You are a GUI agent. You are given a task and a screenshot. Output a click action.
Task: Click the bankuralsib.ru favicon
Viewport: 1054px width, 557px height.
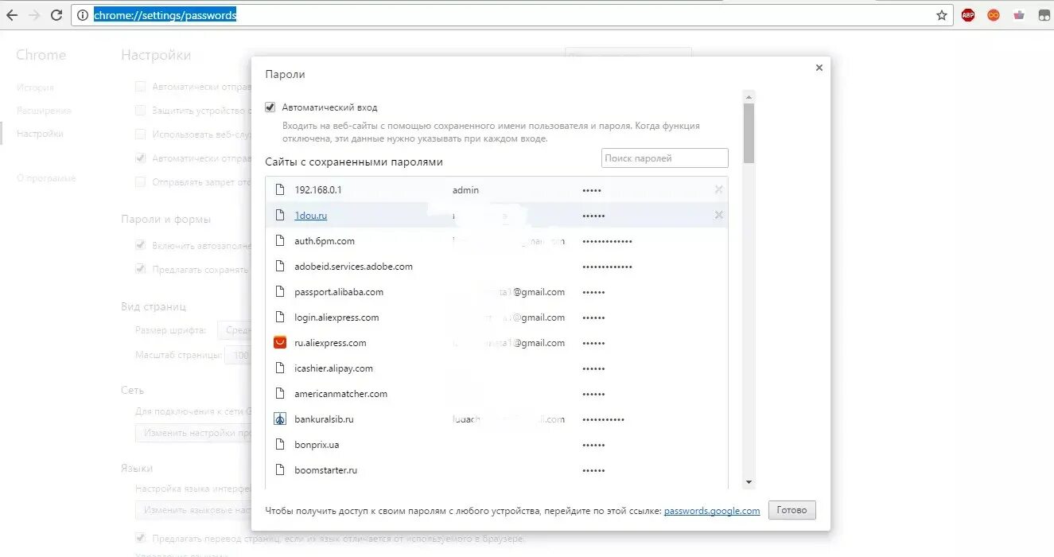279,419
